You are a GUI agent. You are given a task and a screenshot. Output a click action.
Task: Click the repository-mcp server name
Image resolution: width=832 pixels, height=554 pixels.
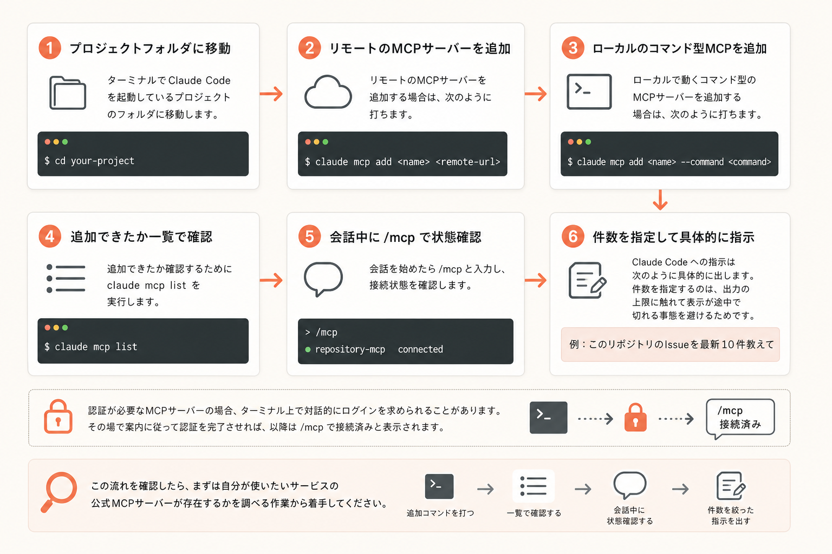point(350,349)
